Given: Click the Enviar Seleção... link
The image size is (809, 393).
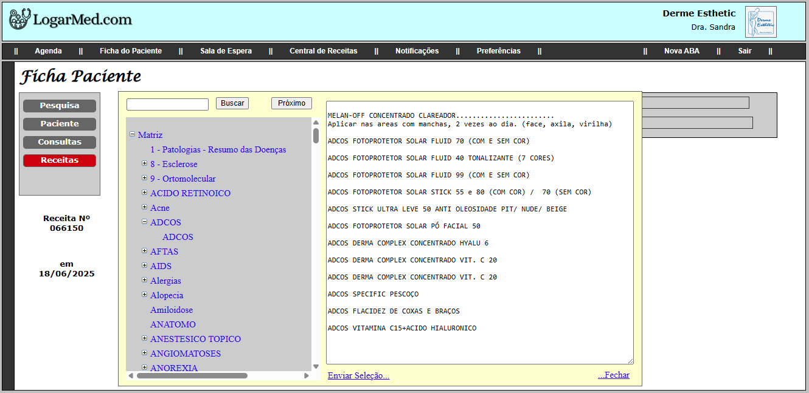Looking at the screenshot, I should click(x=359, y=375).
